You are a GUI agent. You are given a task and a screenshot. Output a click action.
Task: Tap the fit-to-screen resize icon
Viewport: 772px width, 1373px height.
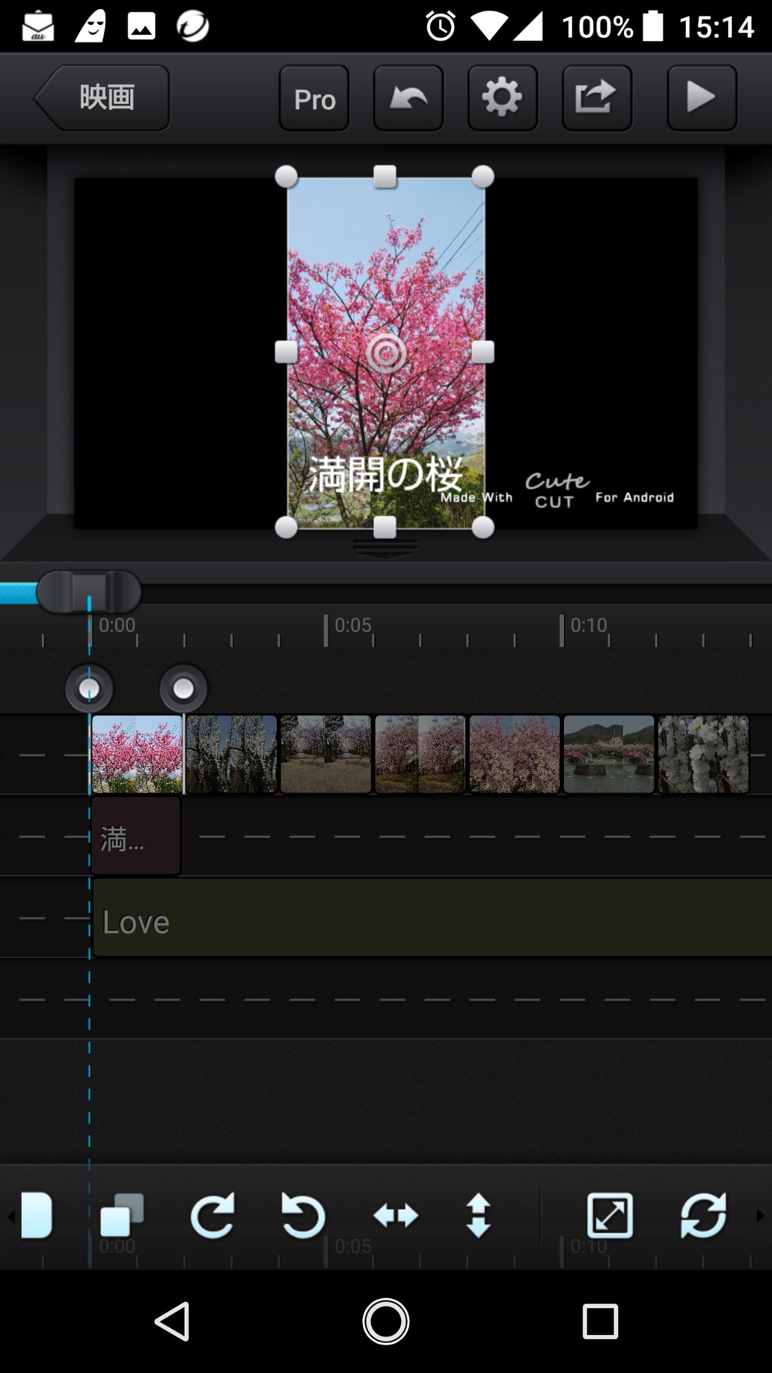[x=610, y=1216]
